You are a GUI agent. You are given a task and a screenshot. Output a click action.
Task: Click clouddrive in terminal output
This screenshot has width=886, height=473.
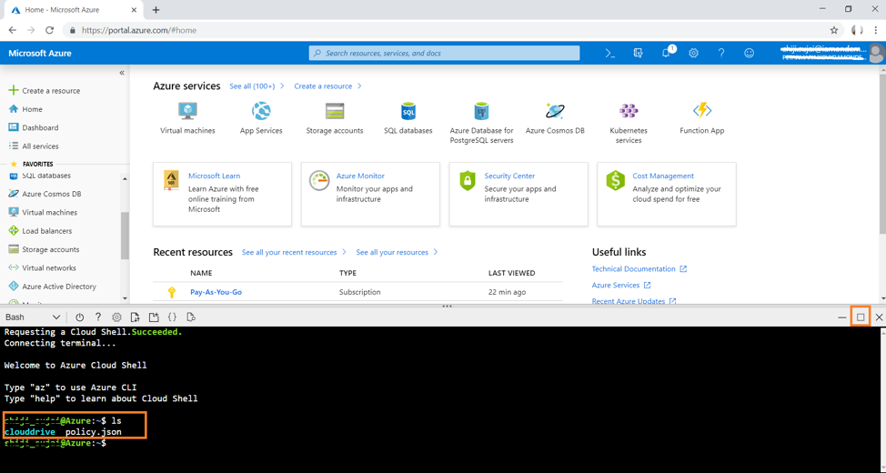[x=30, y=432]
